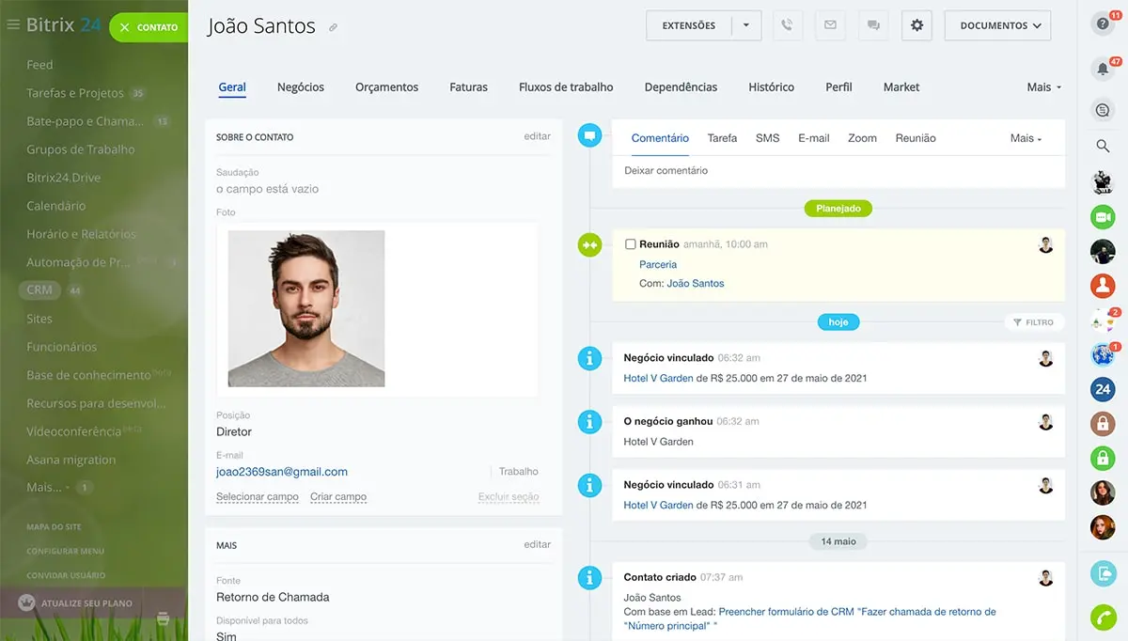Click the search magnifier in right sidebar
This screenshot has width=1128, height=641.
tap(1103, 146)
